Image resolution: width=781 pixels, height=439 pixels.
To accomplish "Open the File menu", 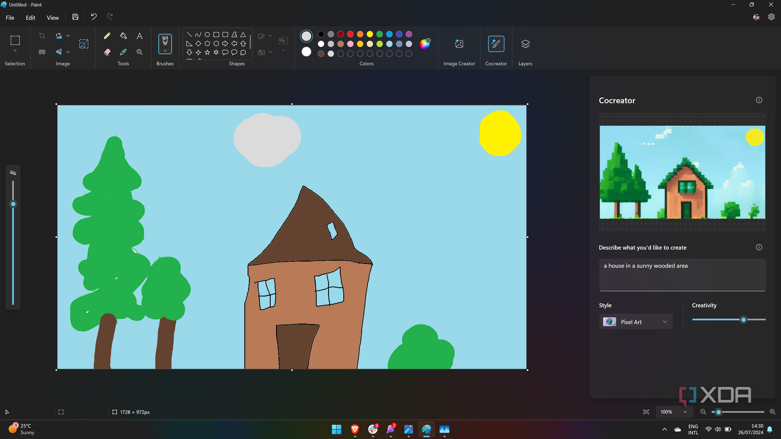I will 9,17.
